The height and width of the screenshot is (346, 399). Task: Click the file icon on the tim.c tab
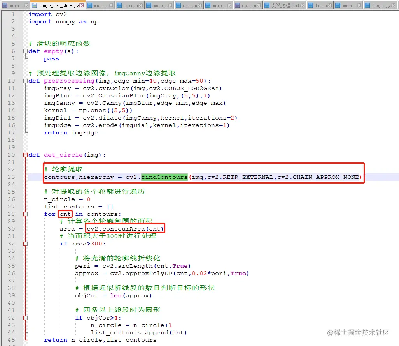(311, 5)
